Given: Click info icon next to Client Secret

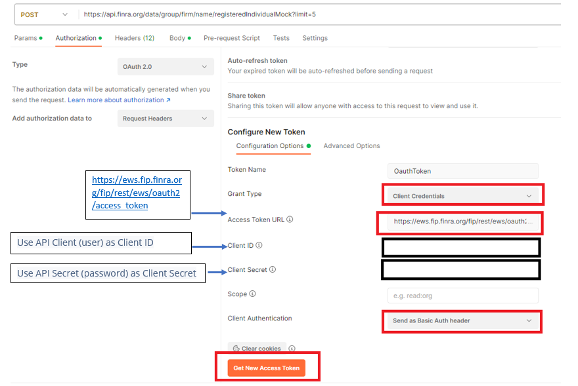Looking at the screenshot, I should [x=273, y=269].
